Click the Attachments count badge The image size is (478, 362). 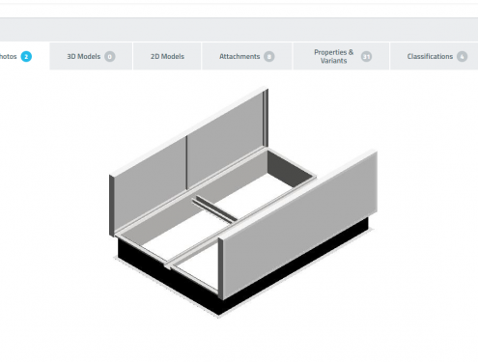[269, 57]
